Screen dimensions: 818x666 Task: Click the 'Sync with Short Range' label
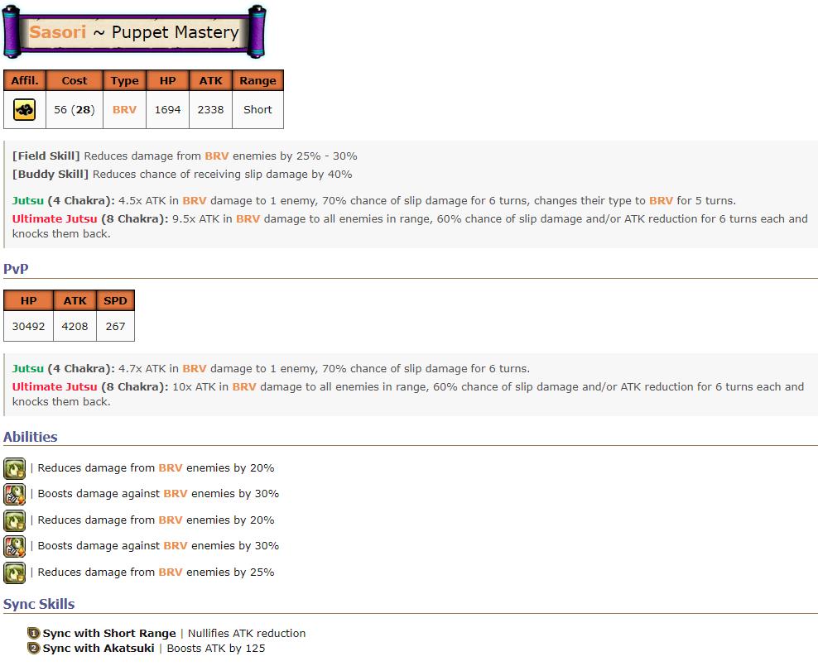click(109, 633)
